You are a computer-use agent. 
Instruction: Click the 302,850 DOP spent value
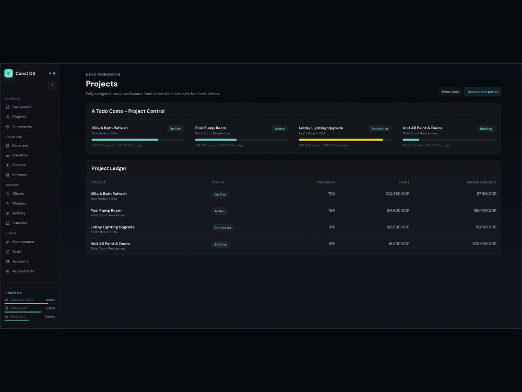point(397,194)
